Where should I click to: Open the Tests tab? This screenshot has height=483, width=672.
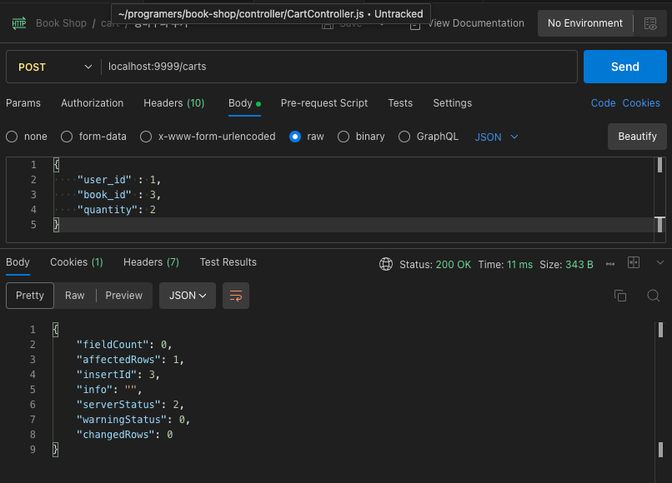pyautogui.click(x=400, y=103)
